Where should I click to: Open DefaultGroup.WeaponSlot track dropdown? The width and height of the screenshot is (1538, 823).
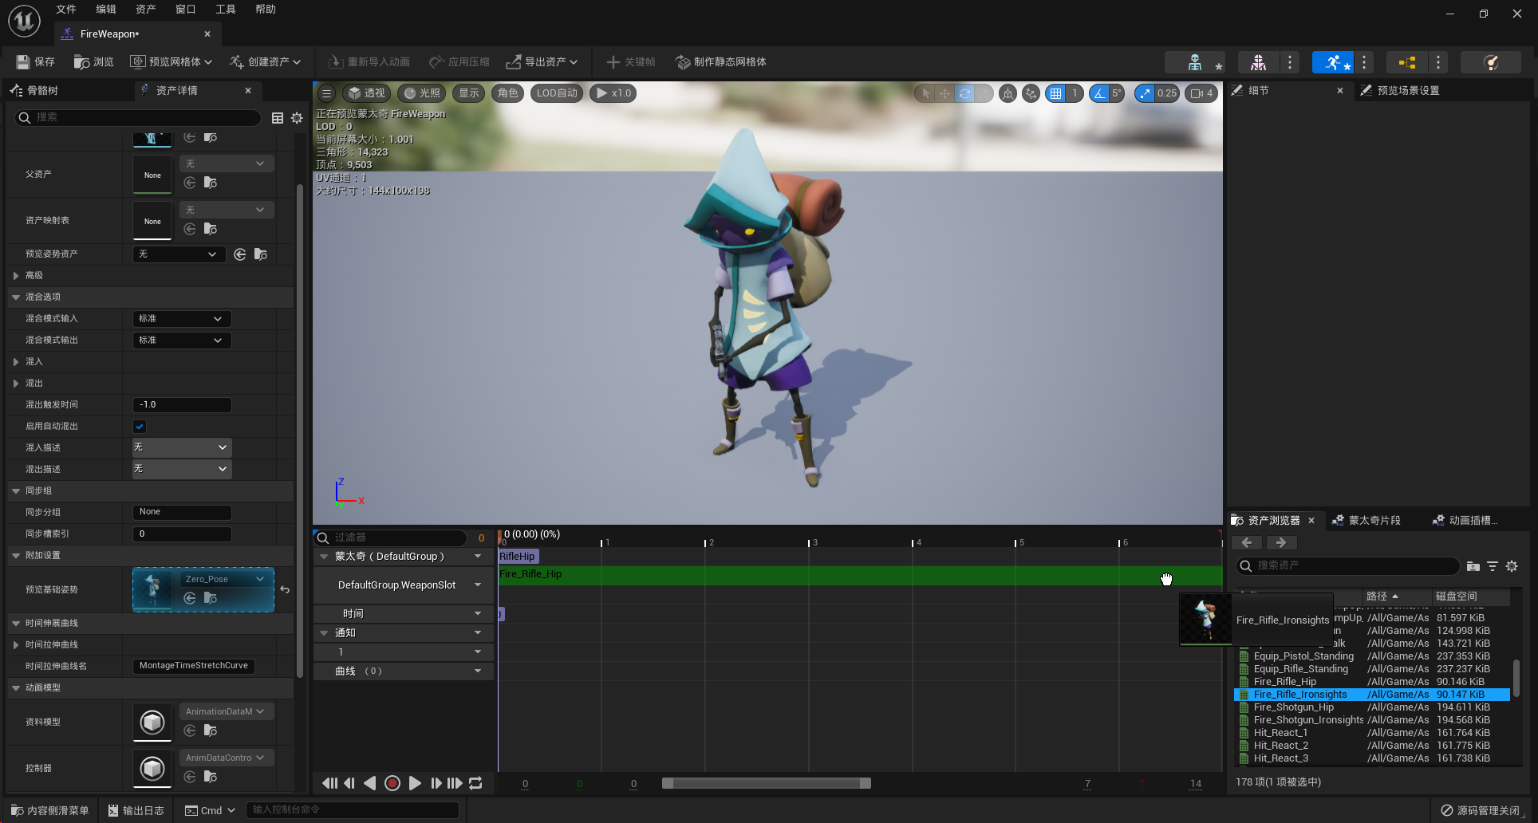pos(478,585)
